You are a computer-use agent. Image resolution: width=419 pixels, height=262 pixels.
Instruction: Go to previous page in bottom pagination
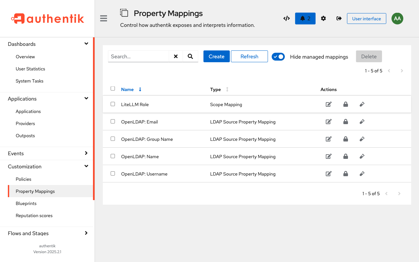(386, 194)
